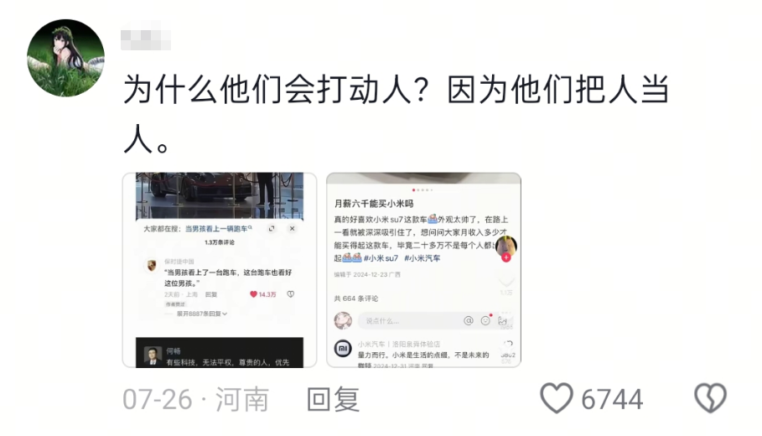
Task: Open trending search 当男孩看上一辆跑车
Action: tap(218, 228)
